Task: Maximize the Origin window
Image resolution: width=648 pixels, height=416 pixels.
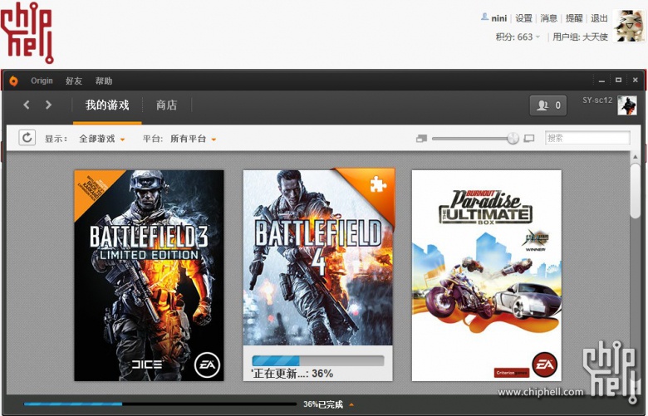Action: 618,81
